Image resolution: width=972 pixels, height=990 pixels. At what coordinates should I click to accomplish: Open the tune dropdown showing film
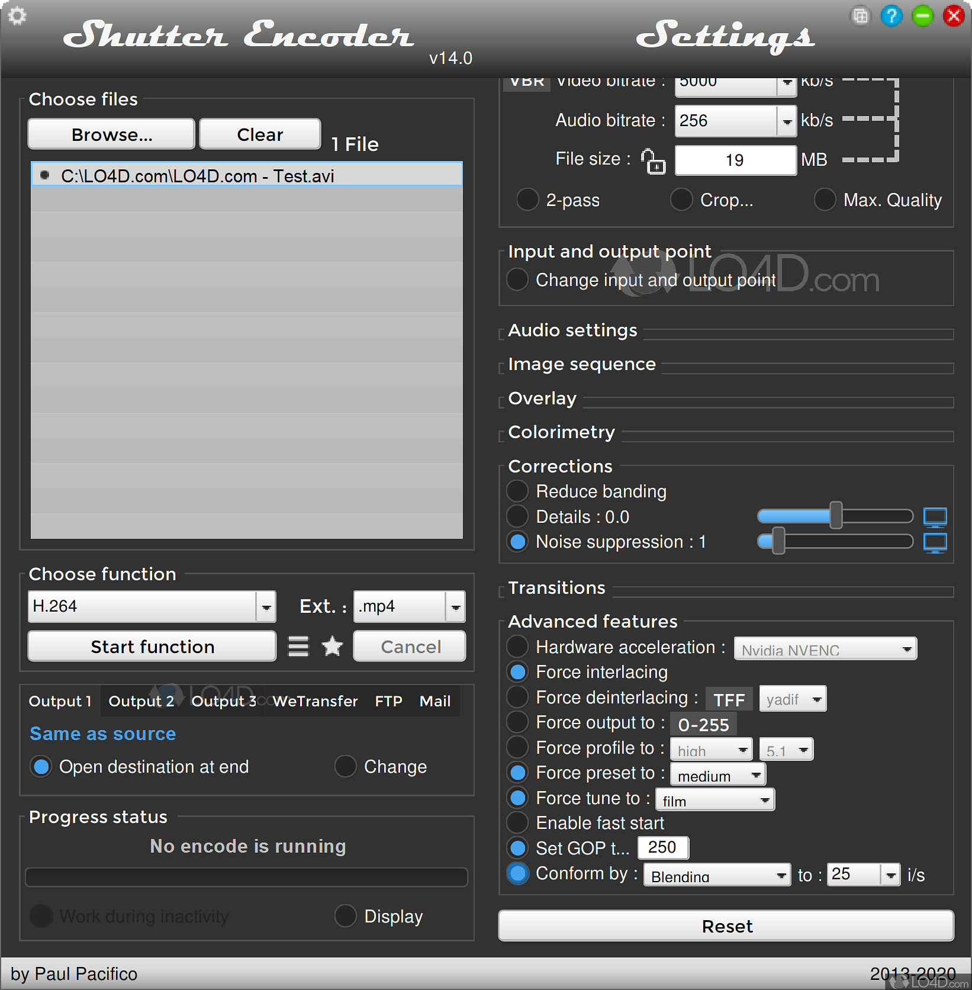[x=715, y=799]
